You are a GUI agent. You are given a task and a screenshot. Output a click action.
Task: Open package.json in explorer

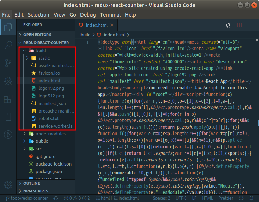click(x=46, y=172)
